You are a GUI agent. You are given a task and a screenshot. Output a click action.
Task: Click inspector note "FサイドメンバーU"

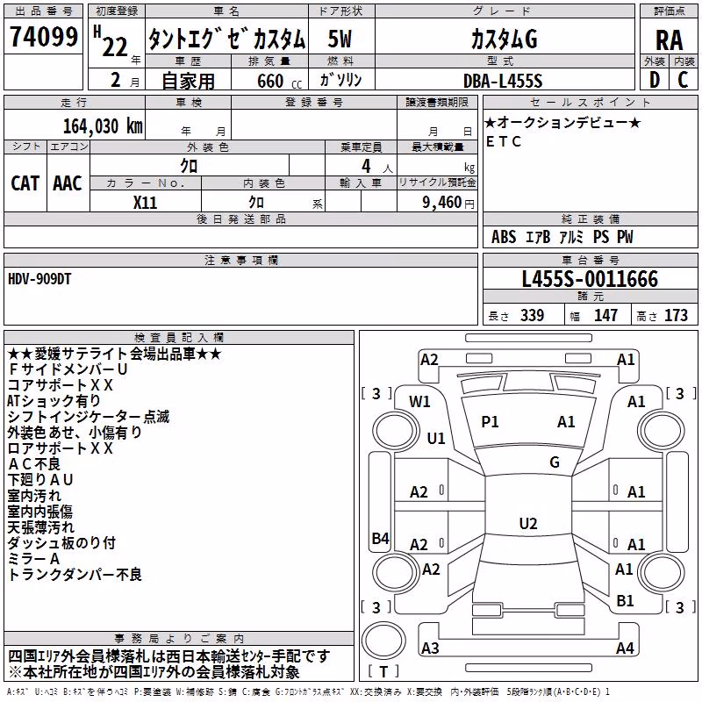point(68,369)
